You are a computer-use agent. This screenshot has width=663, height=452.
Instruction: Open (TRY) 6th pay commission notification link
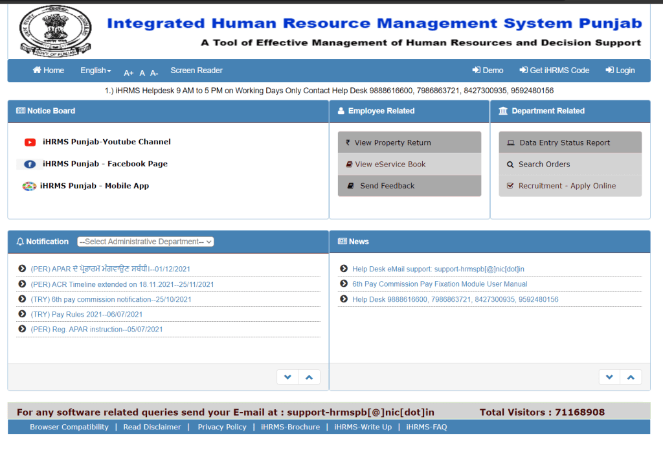(x=111, y=299)
